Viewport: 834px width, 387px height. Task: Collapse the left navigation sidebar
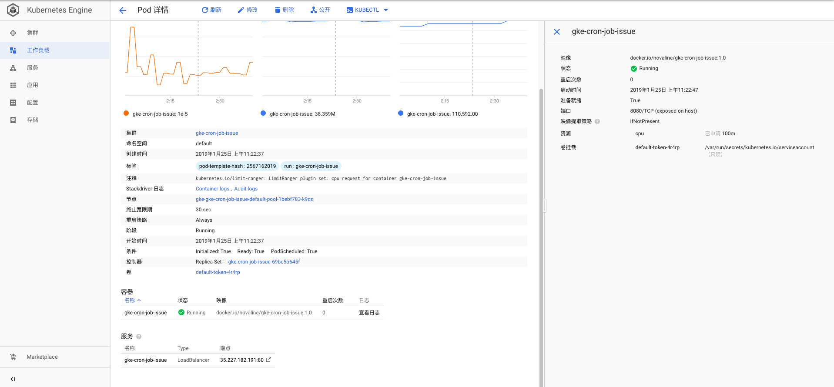[13, 379]
